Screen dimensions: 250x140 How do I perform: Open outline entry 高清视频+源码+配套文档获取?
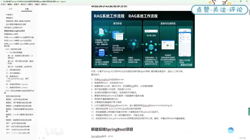point(18,21)
